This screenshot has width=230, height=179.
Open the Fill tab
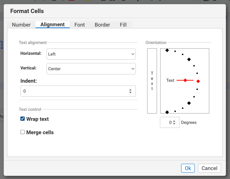pyautogui.click(x=123, y=25)
